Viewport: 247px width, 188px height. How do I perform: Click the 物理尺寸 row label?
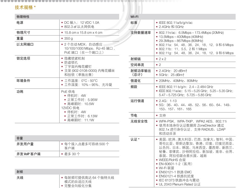point(23,33)
